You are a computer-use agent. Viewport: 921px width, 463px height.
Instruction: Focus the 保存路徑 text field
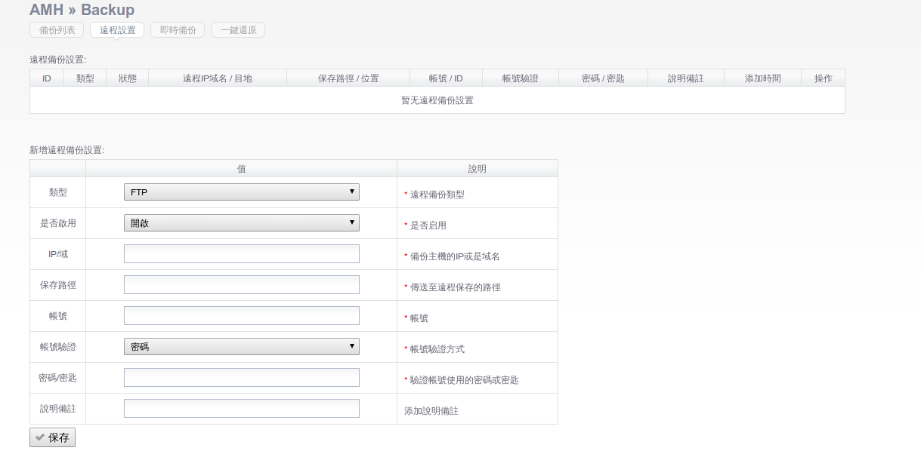tap(241, 285)
